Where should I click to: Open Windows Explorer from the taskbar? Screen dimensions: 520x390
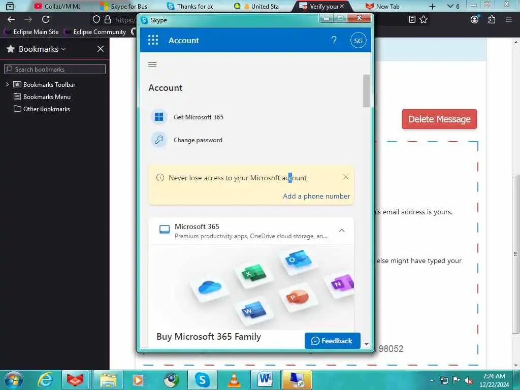tap(108, 380)
